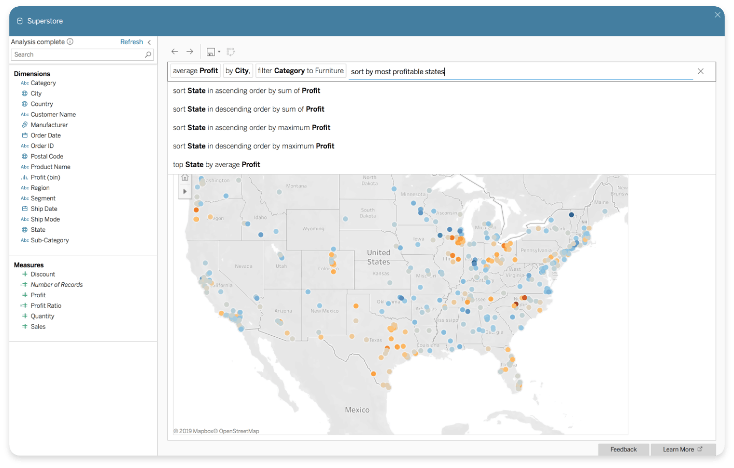
Task: Click the swap axes icon
Action: point(231,51)
